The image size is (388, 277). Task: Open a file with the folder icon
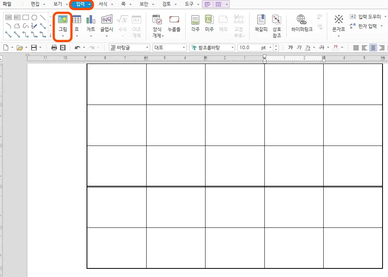19,48
